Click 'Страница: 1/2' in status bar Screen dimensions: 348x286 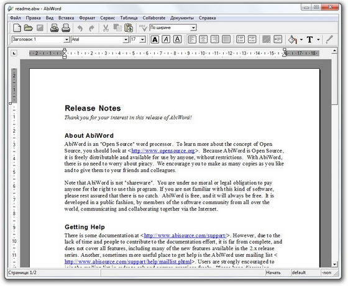tap(22, 272)
